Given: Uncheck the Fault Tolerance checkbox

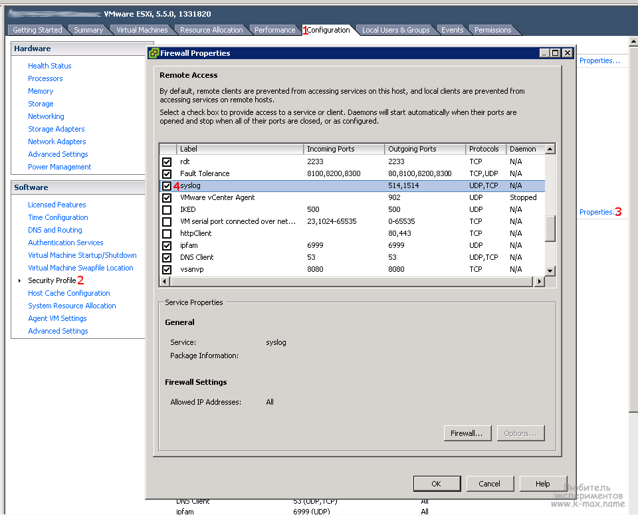Looking at the screenshot, I should tap(167, 173).
